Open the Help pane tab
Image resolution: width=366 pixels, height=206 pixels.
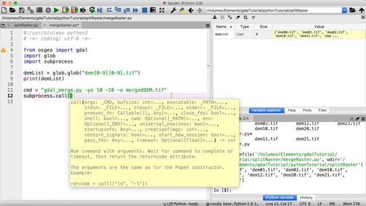[x=292, y=110]
